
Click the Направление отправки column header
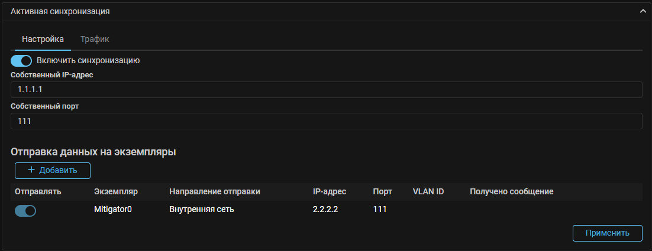[x=215, y=191]
